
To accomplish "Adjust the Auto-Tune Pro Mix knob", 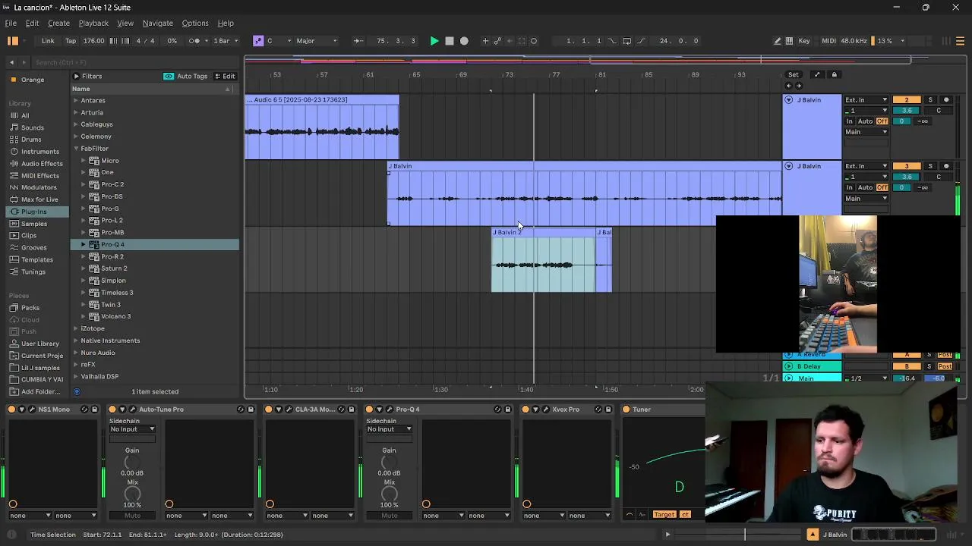I will coord(132,494).
